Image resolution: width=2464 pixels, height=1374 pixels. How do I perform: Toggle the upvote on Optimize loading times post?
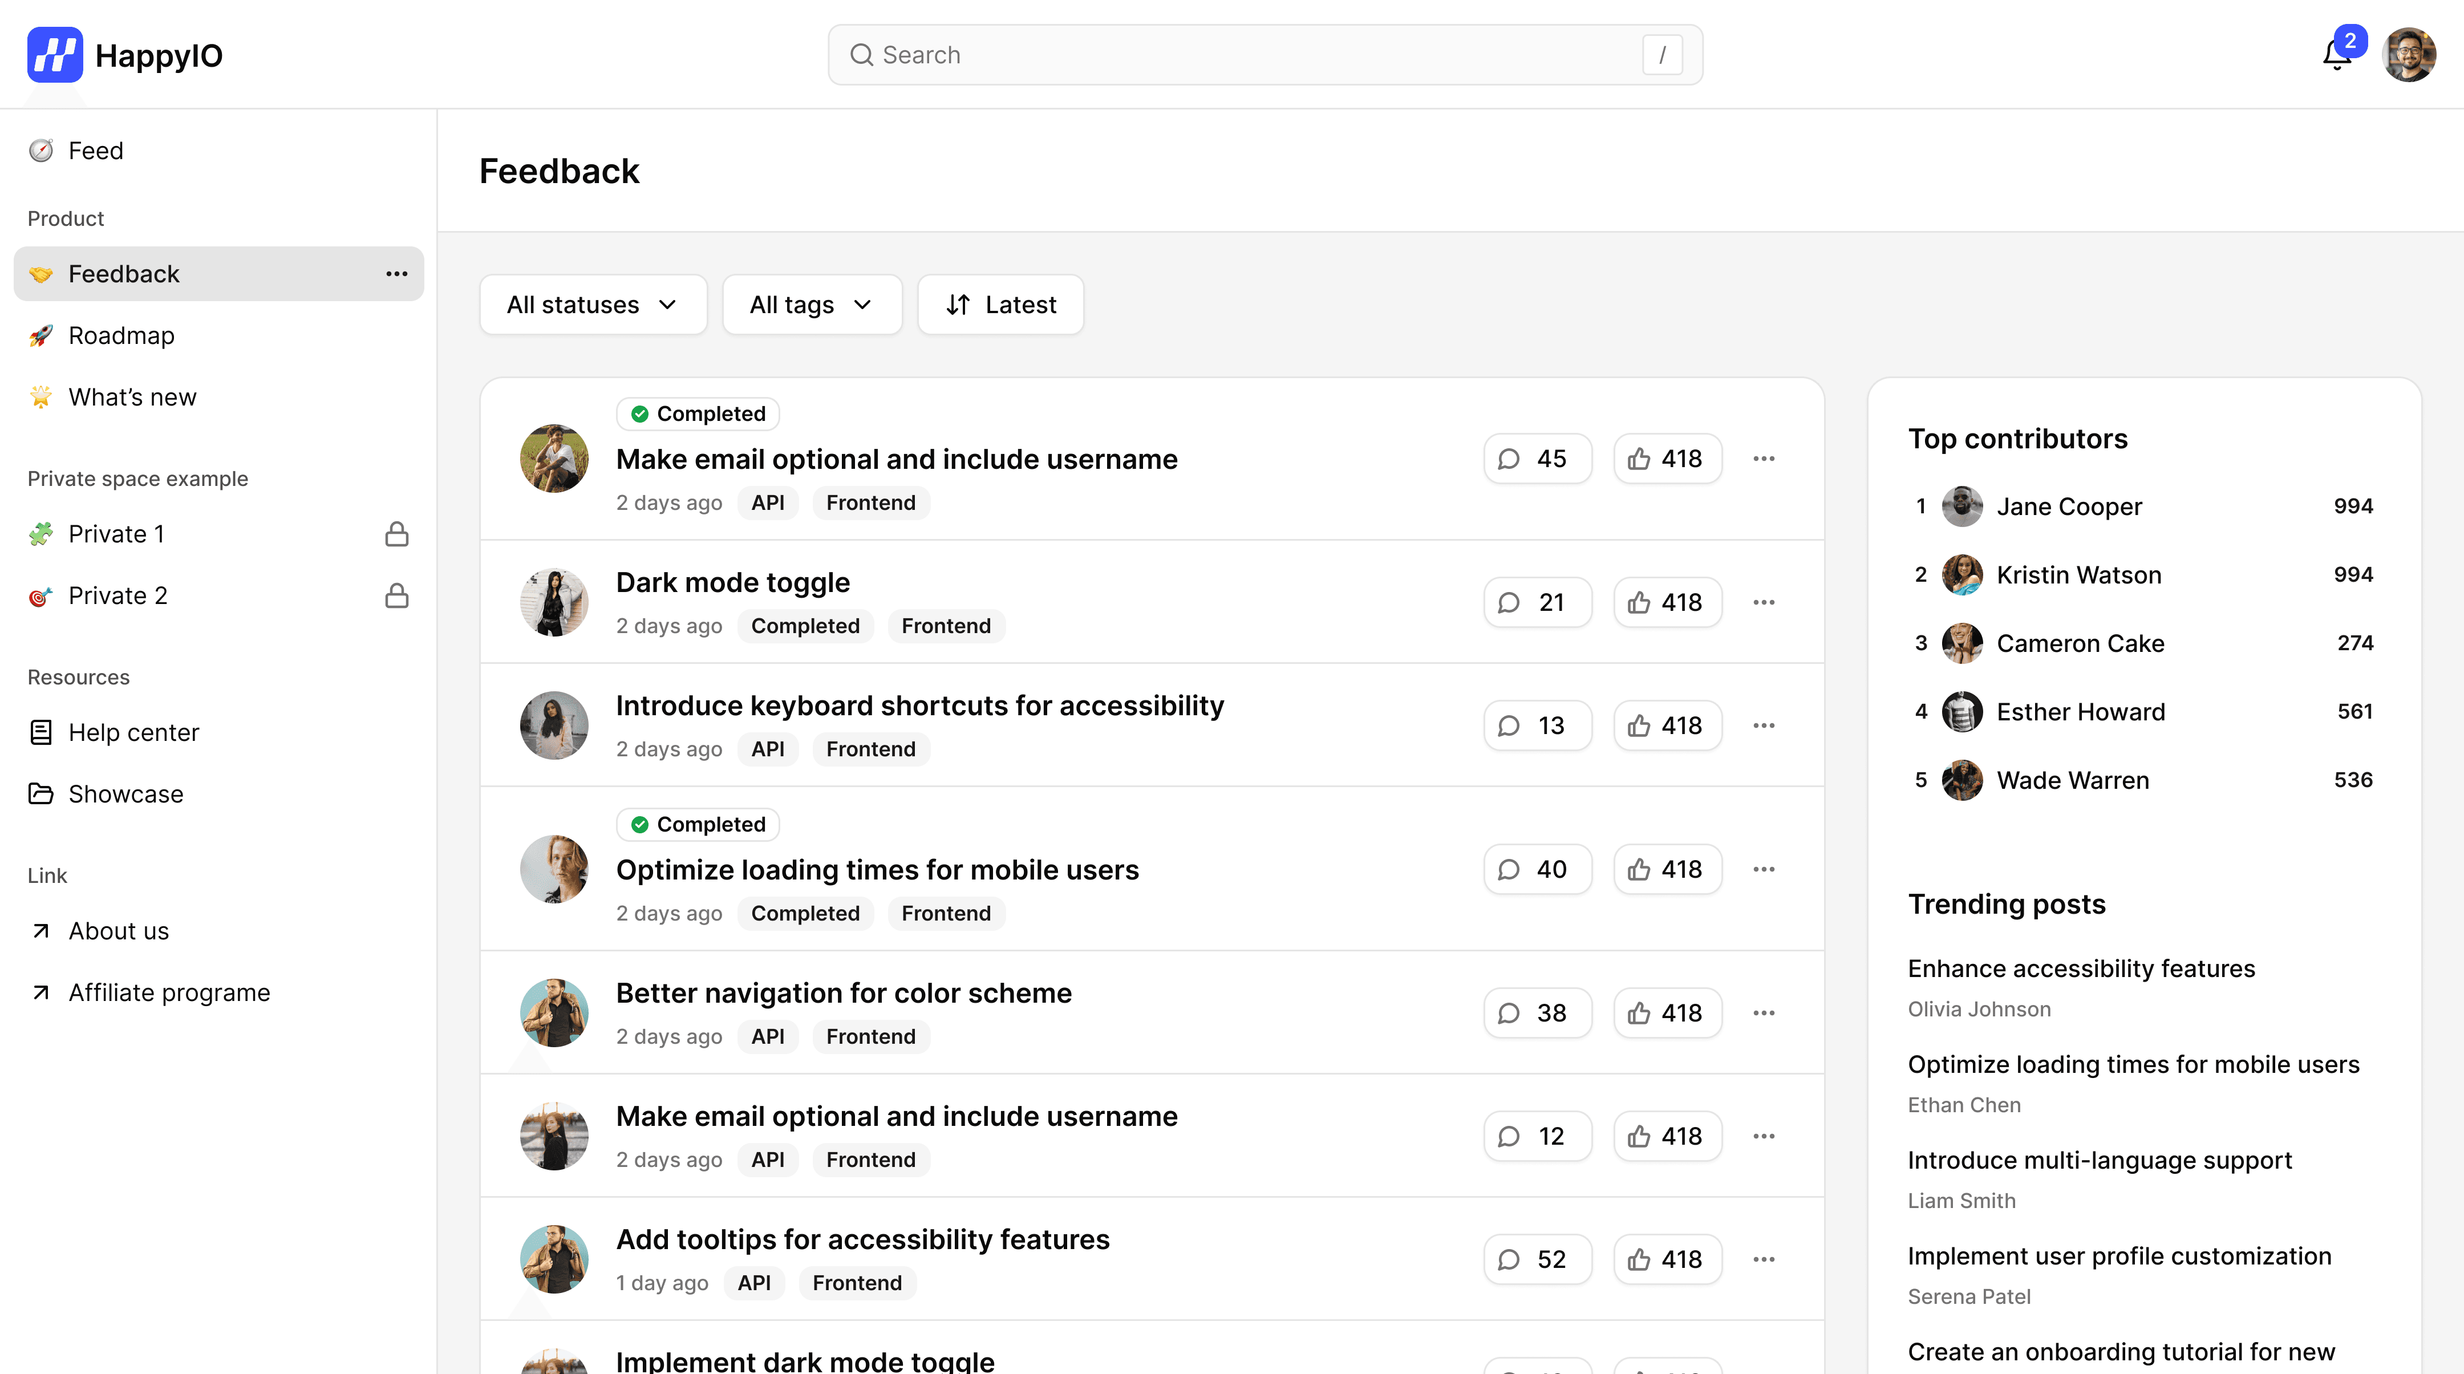click(1666, 869)
